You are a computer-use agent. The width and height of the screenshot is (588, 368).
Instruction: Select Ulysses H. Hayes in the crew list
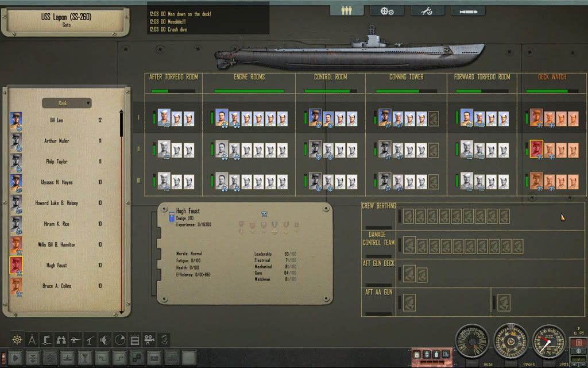[56, 182]
